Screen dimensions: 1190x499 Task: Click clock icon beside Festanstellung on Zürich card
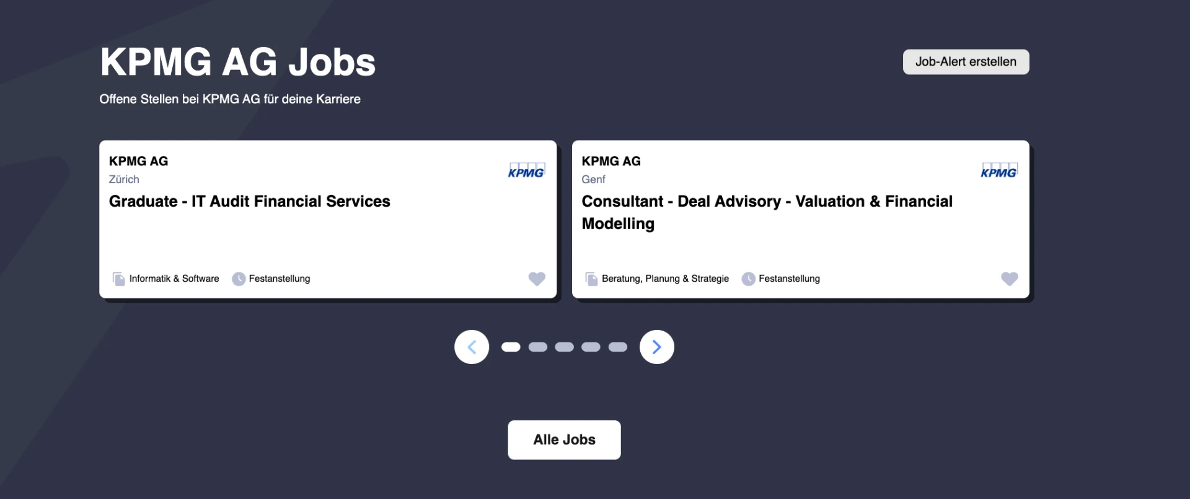239,279
